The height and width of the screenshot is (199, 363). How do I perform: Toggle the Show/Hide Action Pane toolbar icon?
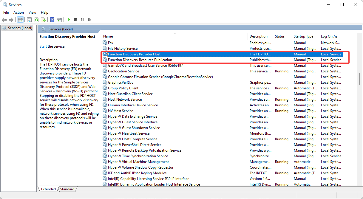coord(59,20)
